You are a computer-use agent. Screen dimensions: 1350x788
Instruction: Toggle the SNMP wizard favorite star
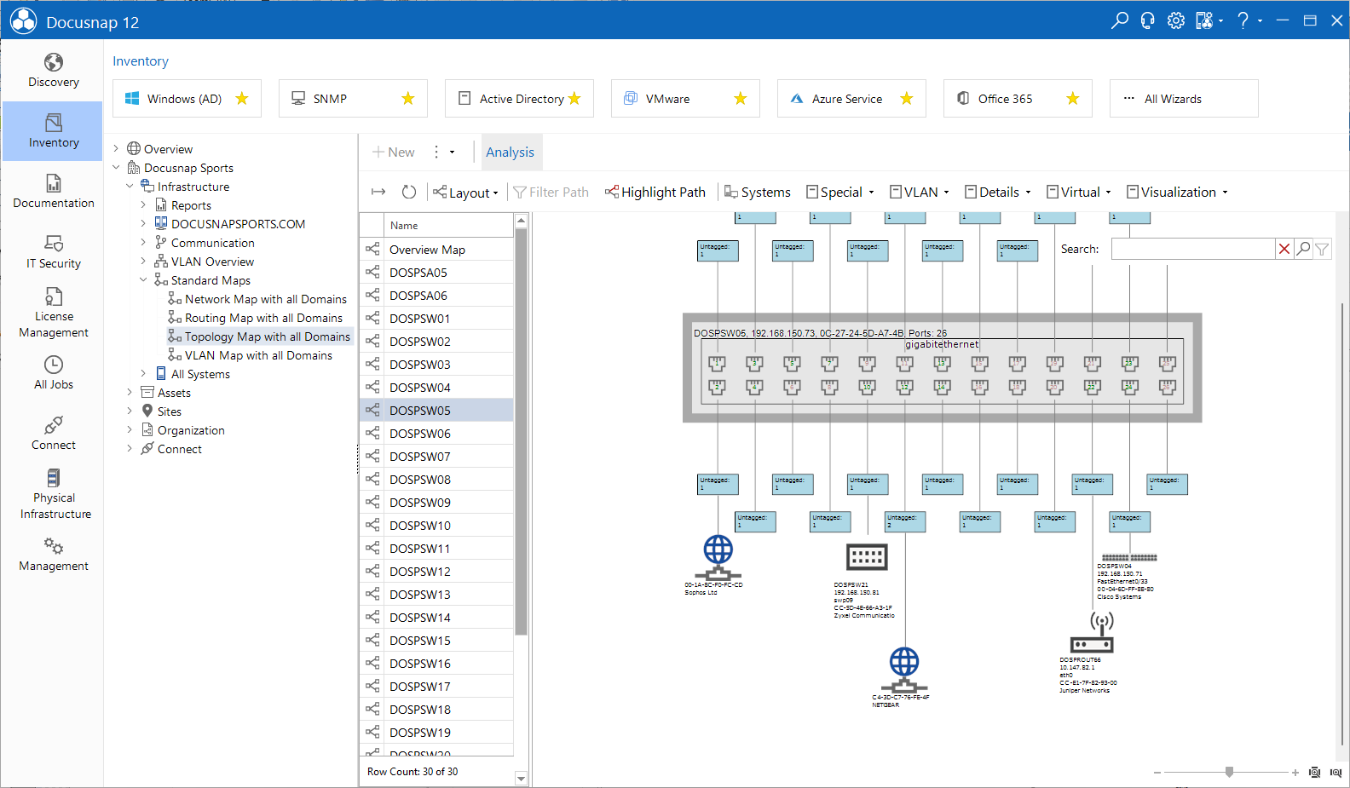[x=408, y=99]
